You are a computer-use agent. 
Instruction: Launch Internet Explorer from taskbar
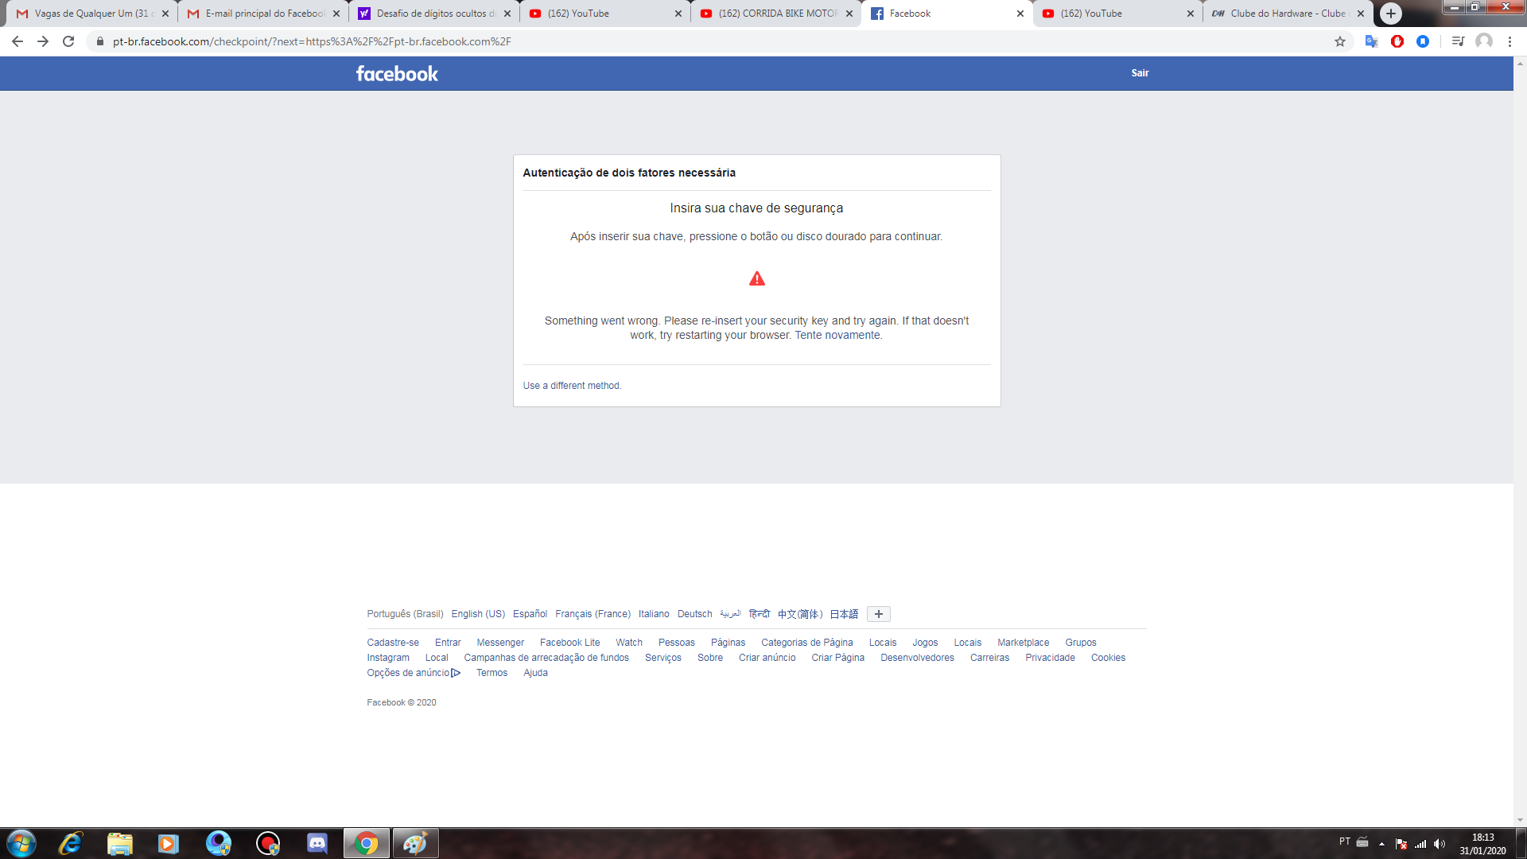coord(71,843)
